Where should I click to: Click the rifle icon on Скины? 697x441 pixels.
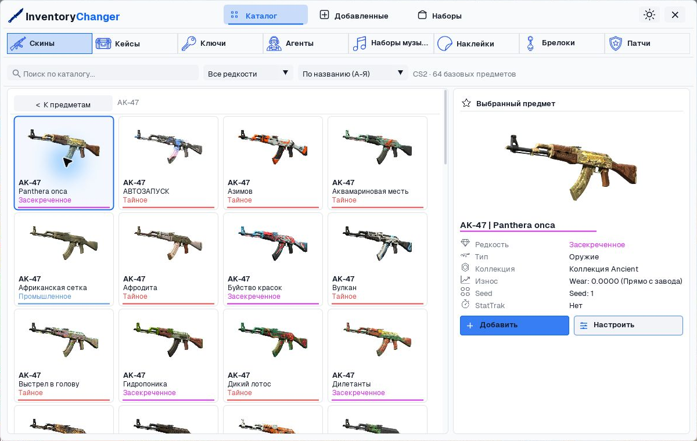(18, 44)
